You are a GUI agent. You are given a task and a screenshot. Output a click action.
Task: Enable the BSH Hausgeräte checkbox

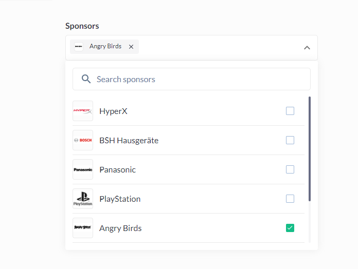pyautogui.click(x=290, y=140)
